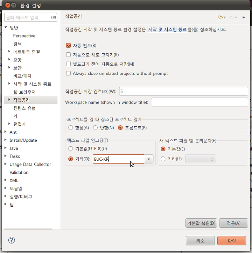Clear the filter text with the erase icon

(53, 17)
